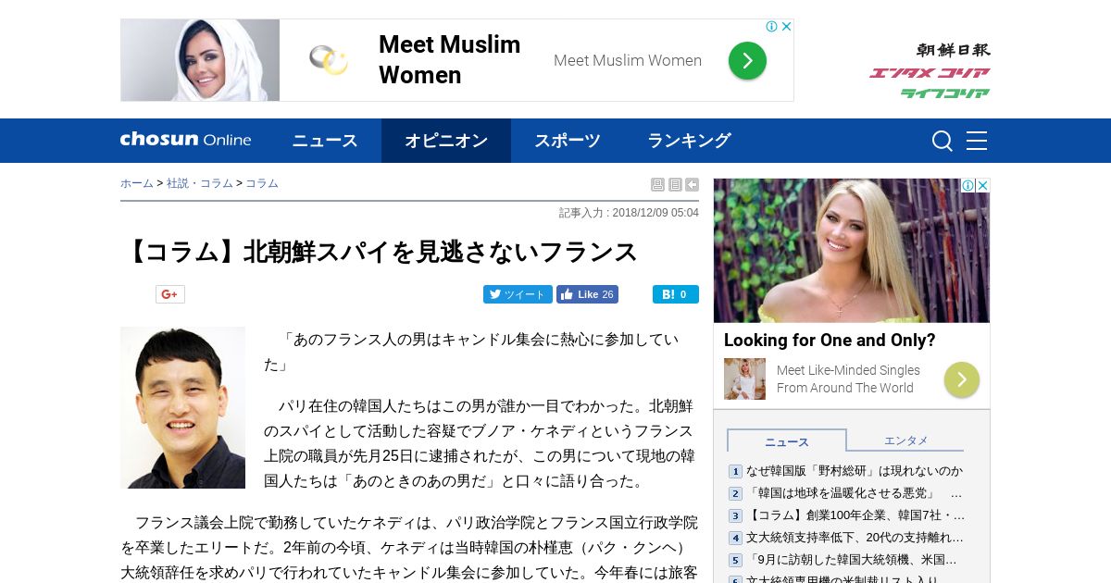
Task: Tweet the article with ツイート button
Action: coord(518,294)
